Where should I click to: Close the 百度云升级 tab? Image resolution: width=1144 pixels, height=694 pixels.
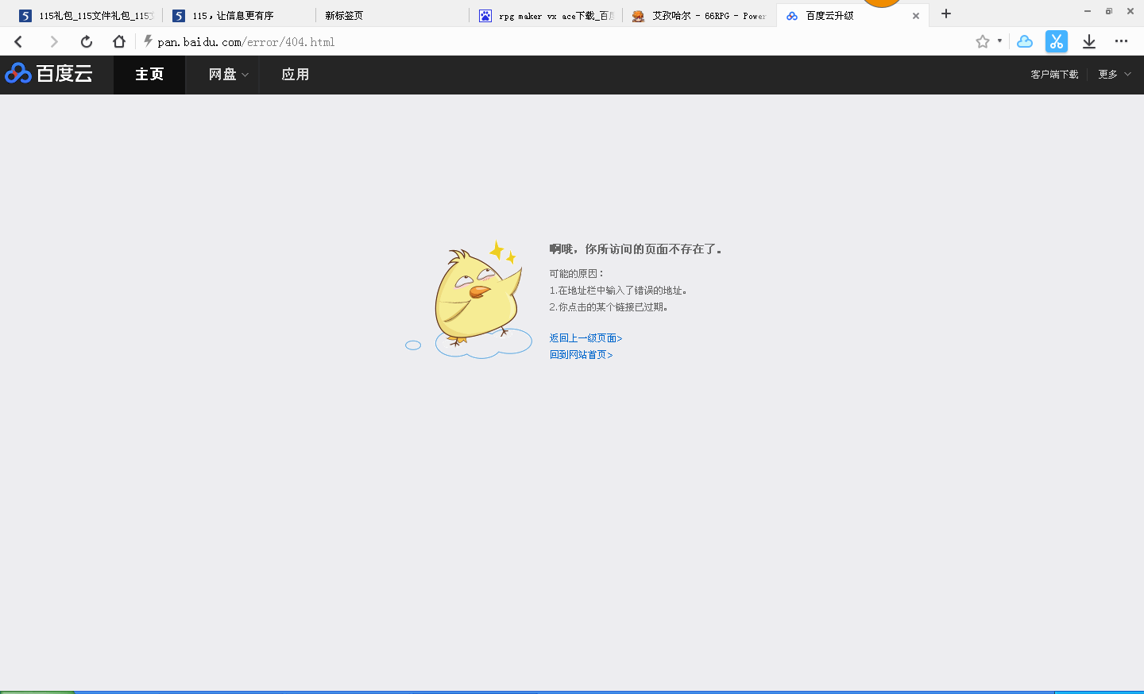pos(916,16)
